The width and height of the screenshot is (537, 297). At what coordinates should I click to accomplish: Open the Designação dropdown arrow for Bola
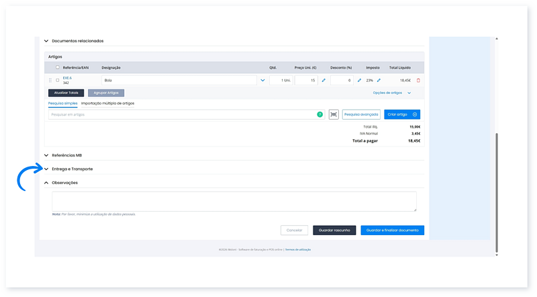pyautogui.click(x=262, y=81)
